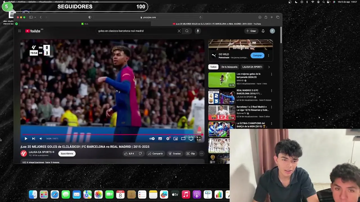The height and width of the screenshot is (202, 360).
Task: Open options for 'Barcelona 1 x 2 Real Madrid'
Action: [271, 107]
